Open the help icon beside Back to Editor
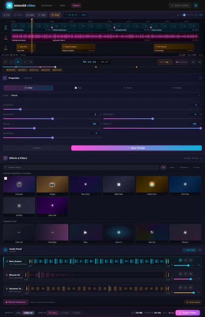Image resolution: width=205 pixels, height=317 pixels. pos(196,5)
